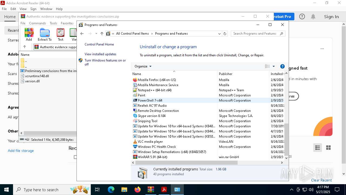This screenshot has height=195, width=346.
Task: Click the Firefox taskbar icon
Action: (138, 190)
